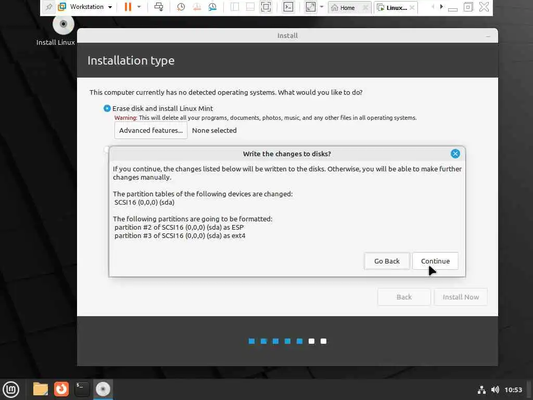533x400 pixels.
Task: Send Ctrl+Alt+Del to the virtual machine
Action: pos(159,7)
